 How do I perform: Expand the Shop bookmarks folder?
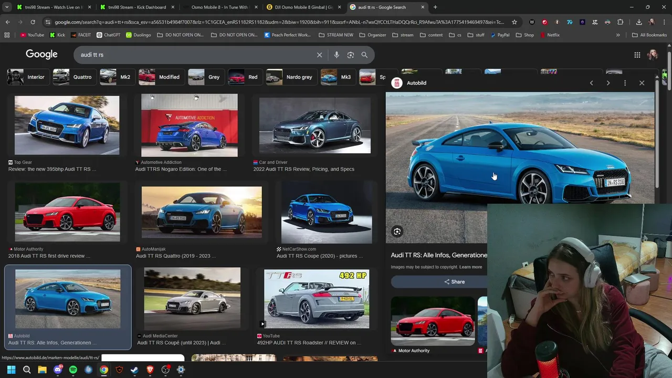[x=524, y=35]
